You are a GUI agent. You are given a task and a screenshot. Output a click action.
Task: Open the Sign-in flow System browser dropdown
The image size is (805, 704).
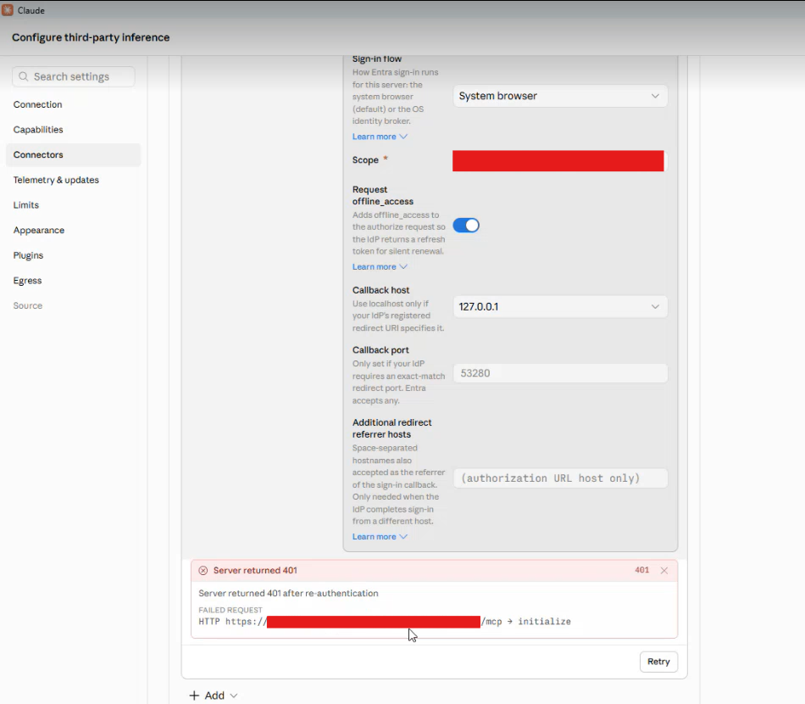[560, 96]
